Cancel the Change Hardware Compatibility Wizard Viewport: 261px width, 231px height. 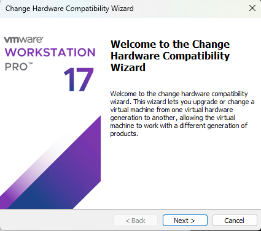[x=235, y=221]
